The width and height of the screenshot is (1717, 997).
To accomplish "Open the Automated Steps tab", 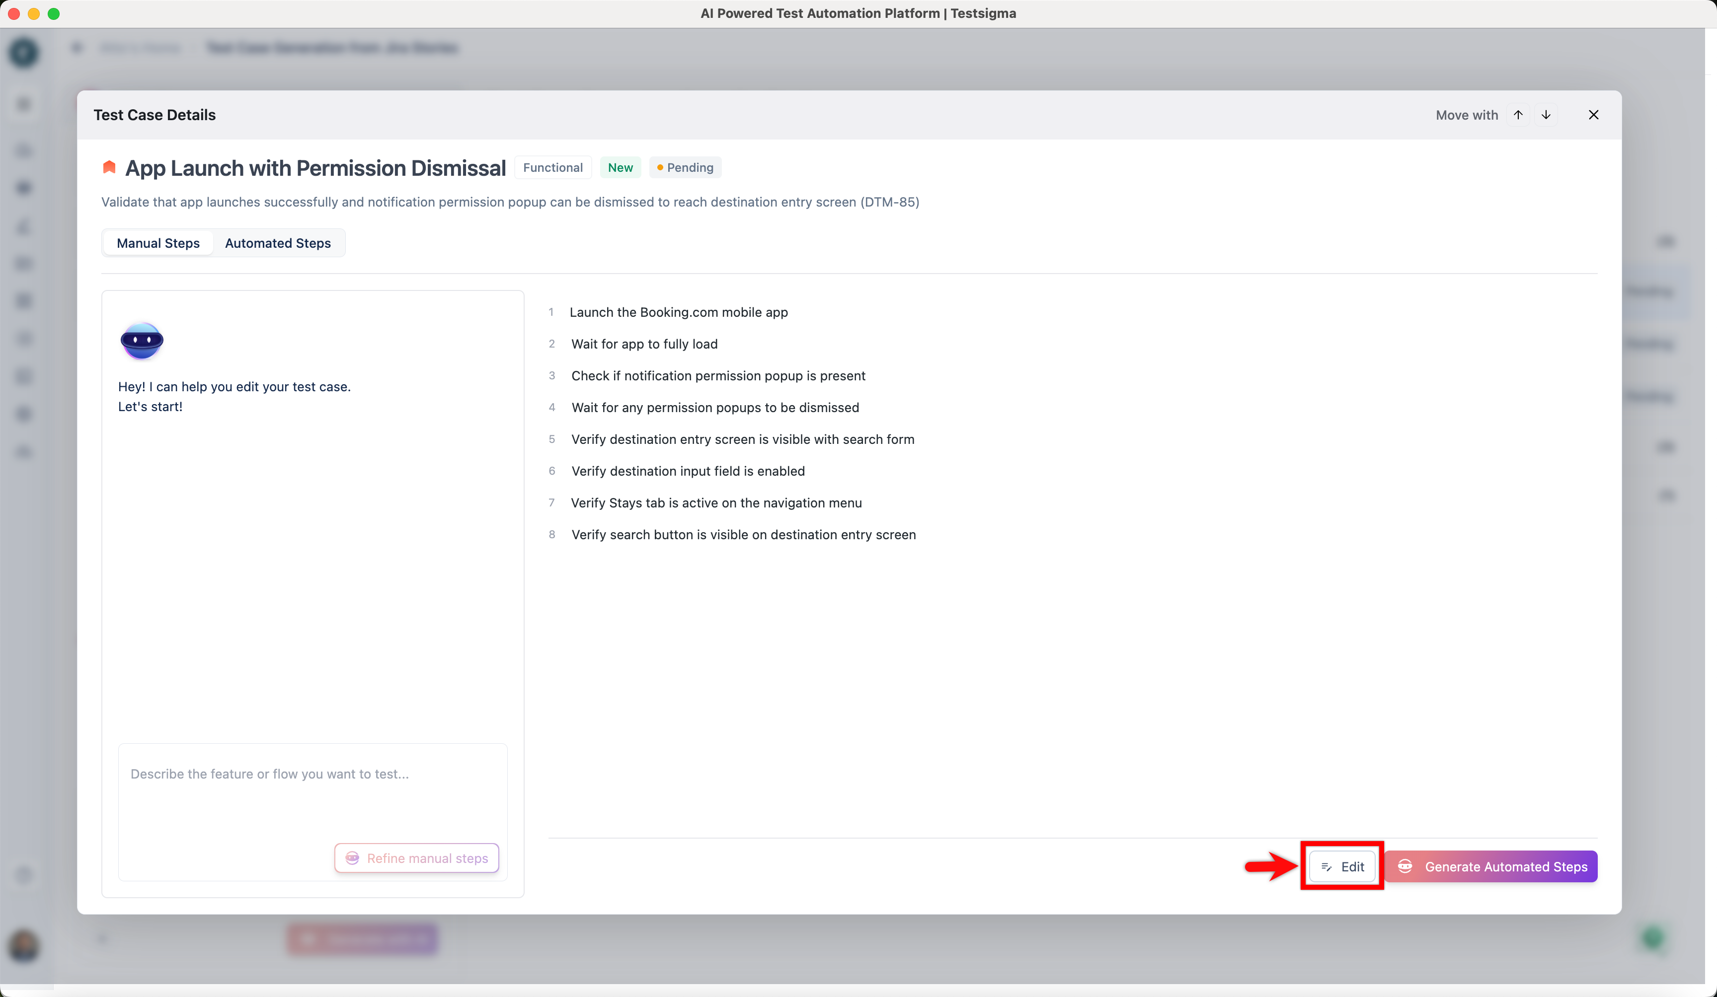I will point(277,243).
